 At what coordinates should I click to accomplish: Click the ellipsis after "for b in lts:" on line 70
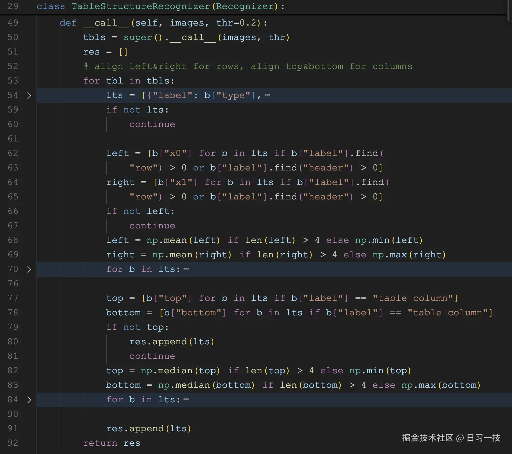pyautogui.click(x=186, y=269)
